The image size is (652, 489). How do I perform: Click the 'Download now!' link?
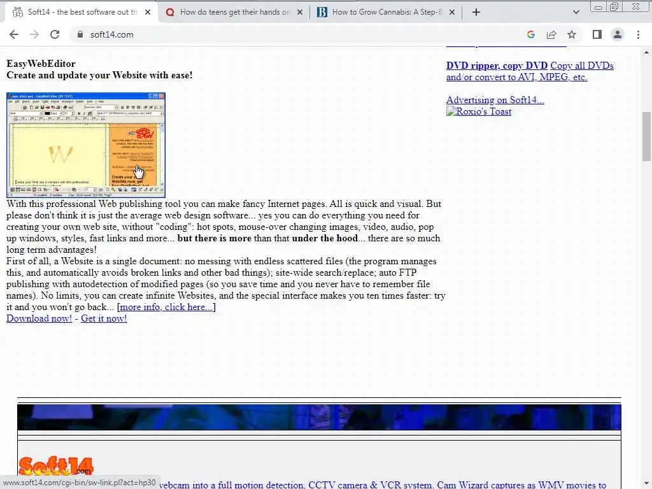[x=39, y=318]
